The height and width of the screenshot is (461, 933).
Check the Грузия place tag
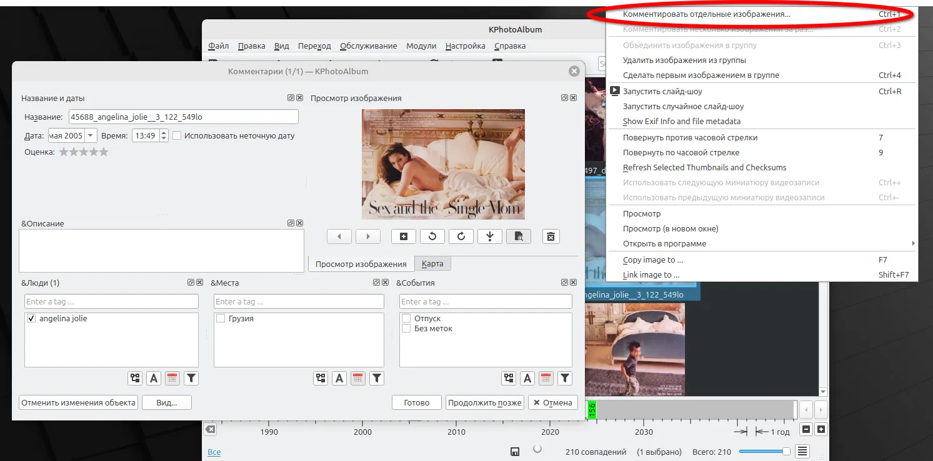(221, 319)
